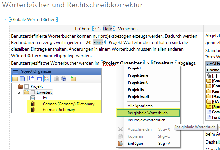The width and height of the screenshot is (220, 150).
Task: Click the list view icon in Project Organizer toolbar
Action: [x=22, y=79]
